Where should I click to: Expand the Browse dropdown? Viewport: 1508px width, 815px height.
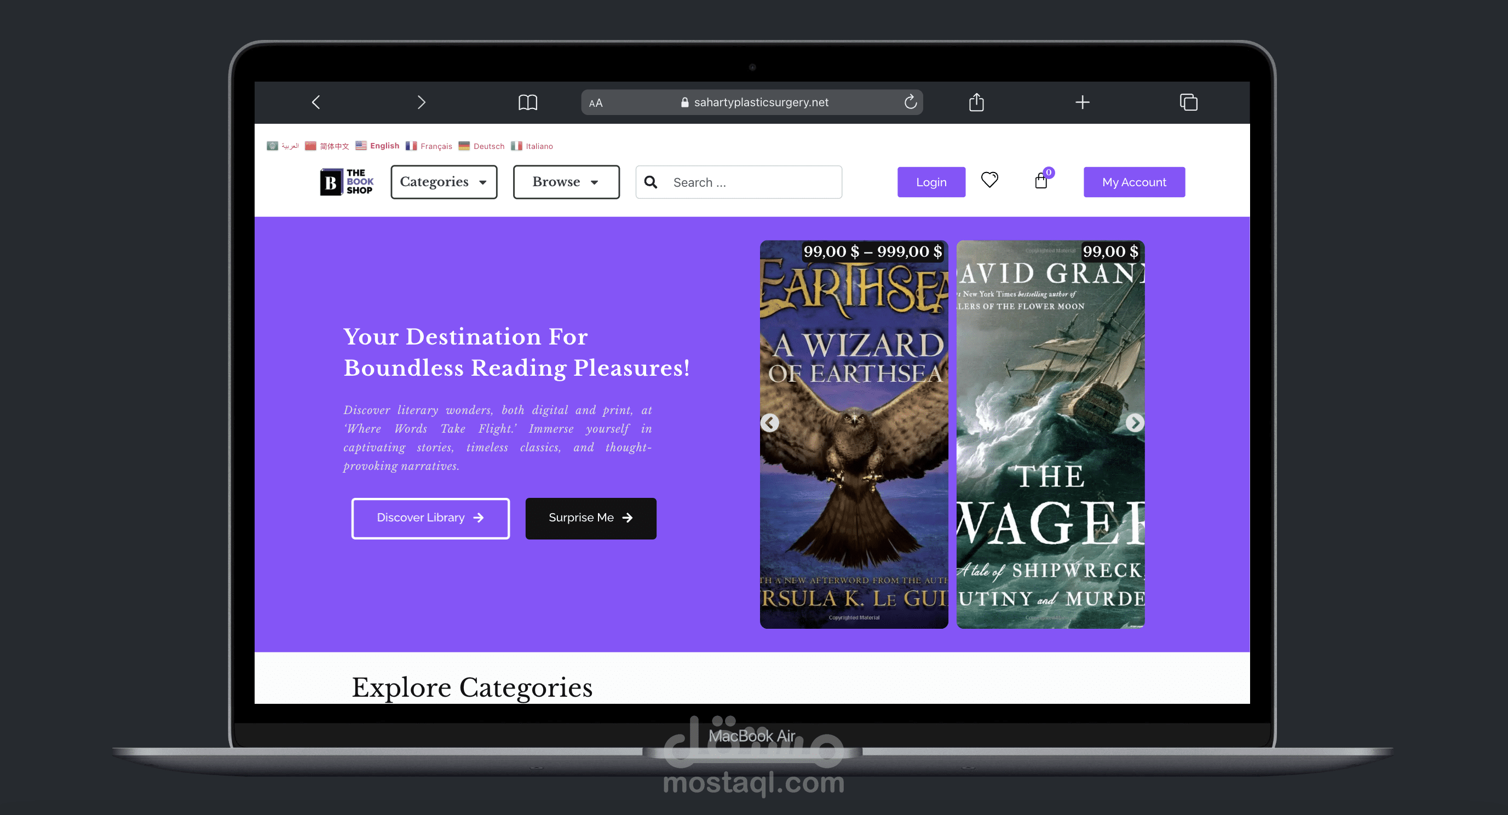[x=566, y=182]
